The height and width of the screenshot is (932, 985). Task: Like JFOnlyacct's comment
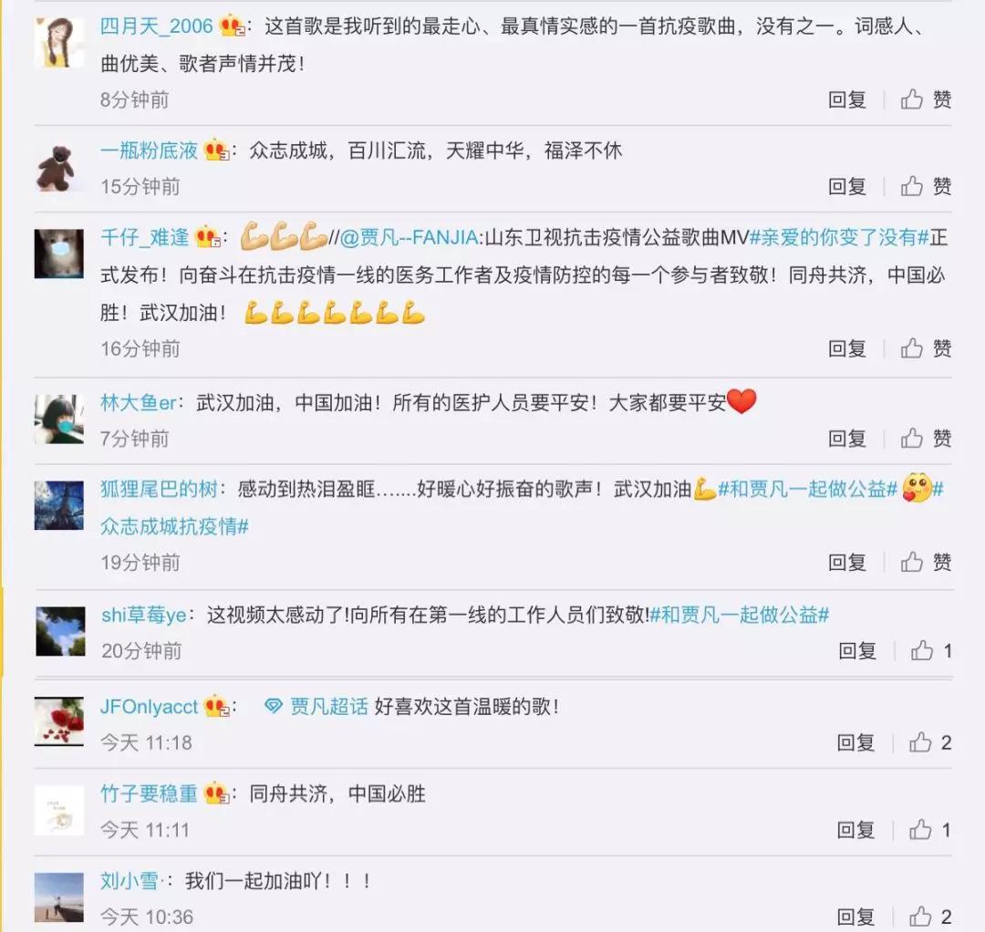(x=929, y=742)
